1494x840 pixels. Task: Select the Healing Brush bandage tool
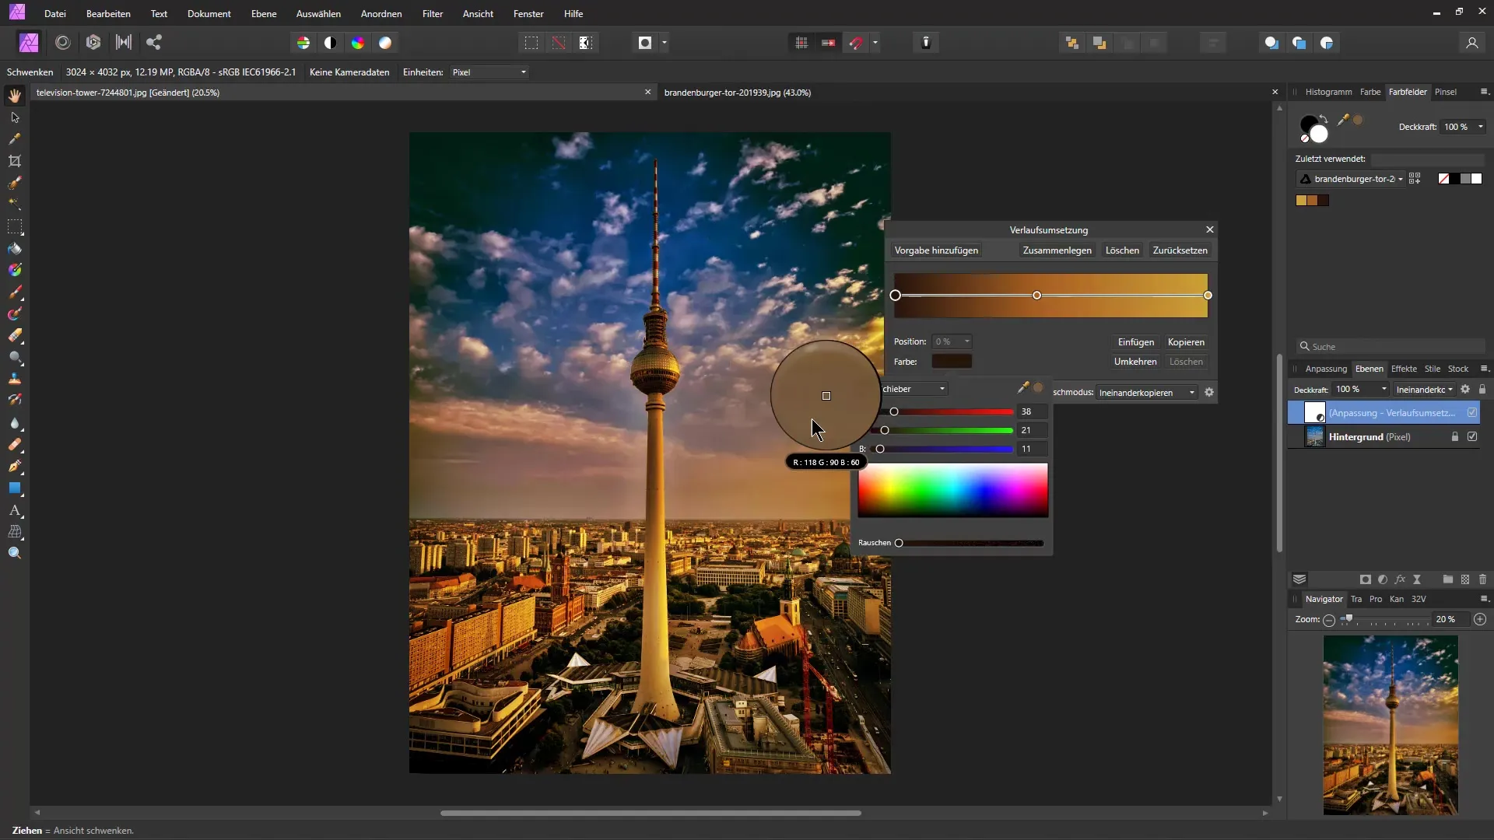(15, 445)
